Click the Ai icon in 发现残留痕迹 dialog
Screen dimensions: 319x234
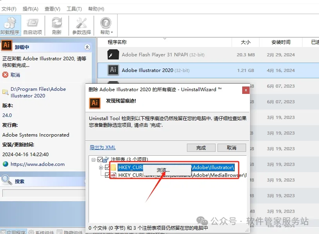tap(95, 103)
